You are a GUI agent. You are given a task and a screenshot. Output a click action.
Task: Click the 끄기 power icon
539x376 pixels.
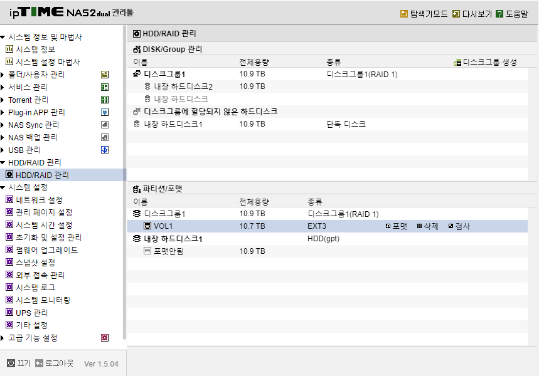pos(11,363)
